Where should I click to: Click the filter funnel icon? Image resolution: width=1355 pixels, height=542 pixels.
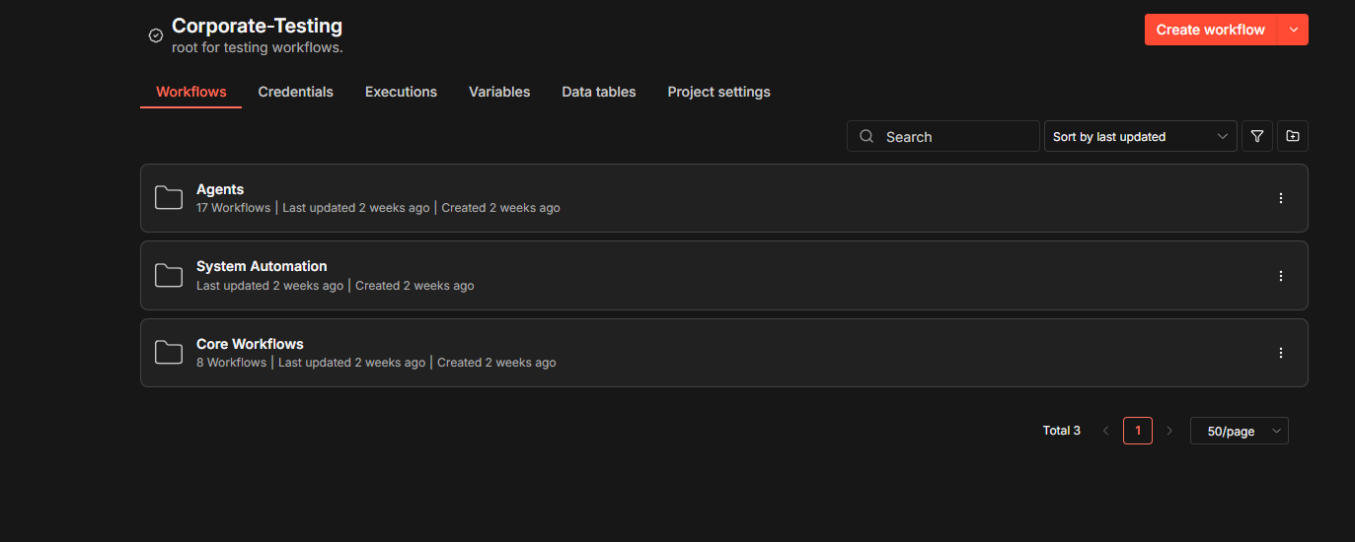click(1256, 137)
